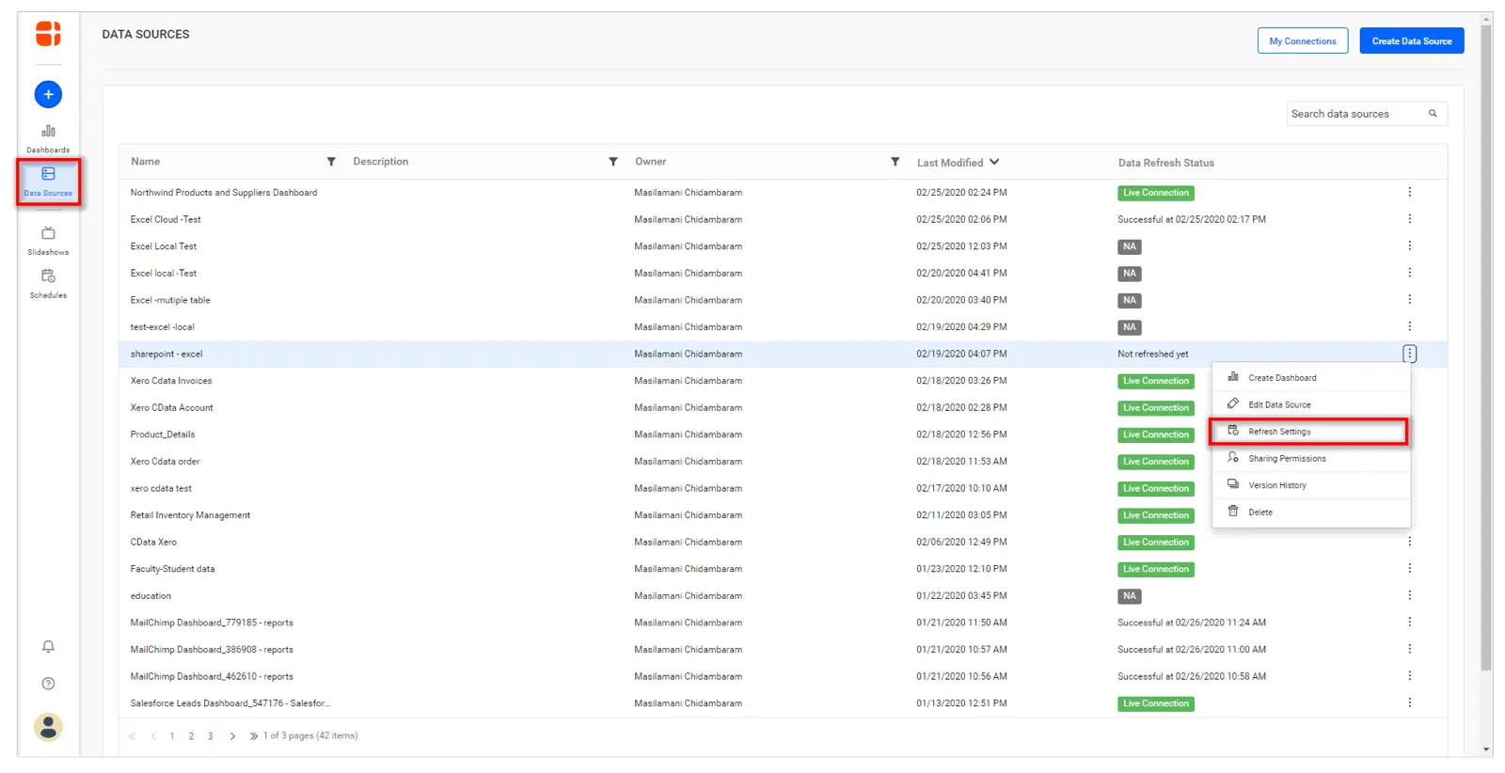The image size is (1505, 773).
Task: Click the blue plus create button
Action: [48, 94]
